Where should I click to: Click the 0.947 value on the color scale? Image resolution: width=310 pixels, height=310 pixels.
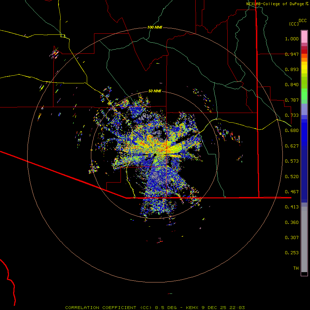[x=292, y=54]
